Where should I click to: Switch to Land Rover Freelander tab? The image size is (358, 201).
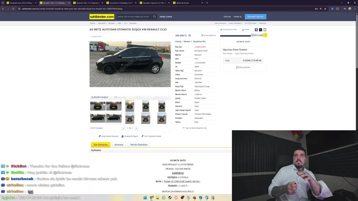tap(121, 3)
